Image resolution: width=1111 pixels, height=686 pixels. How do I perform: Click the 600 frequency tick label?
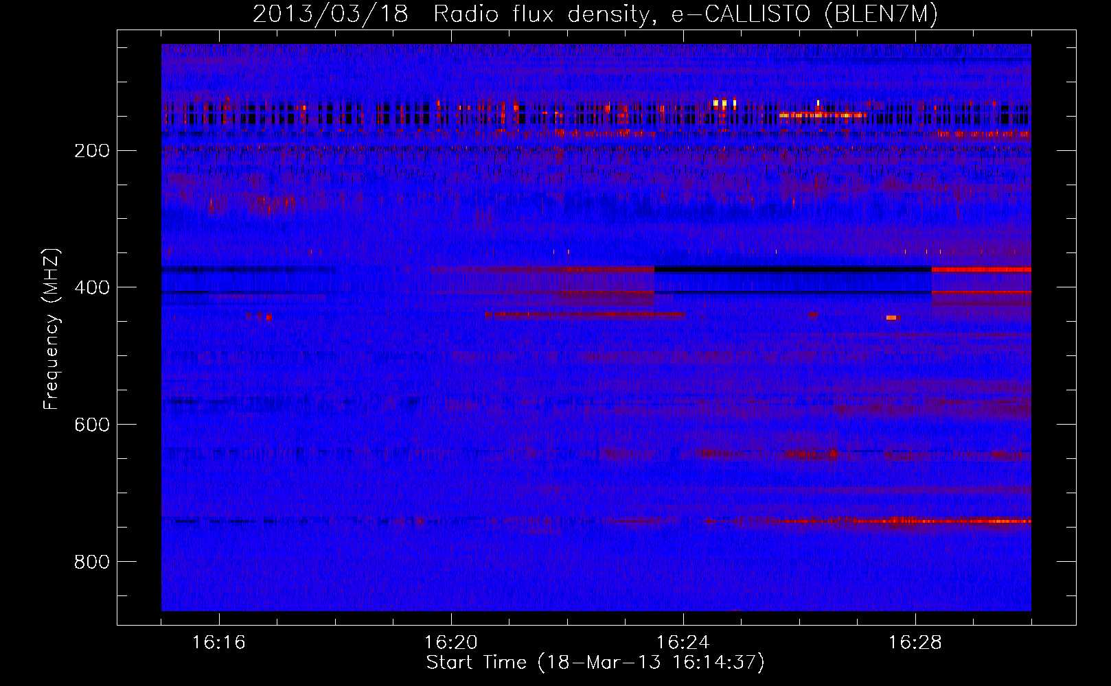pos(91,425)
